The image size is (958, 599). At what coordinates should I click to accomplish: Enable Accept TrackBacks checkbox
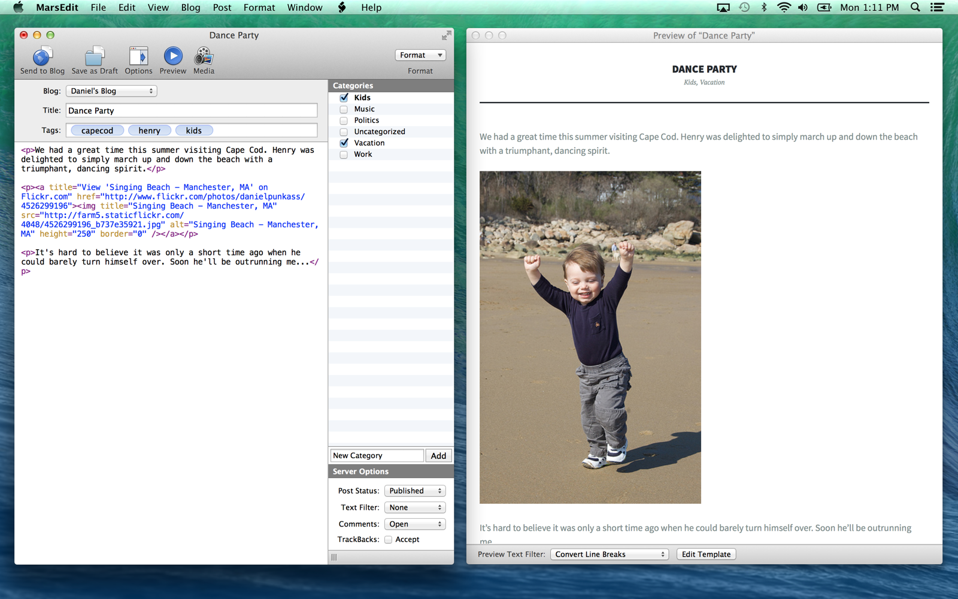388,540
